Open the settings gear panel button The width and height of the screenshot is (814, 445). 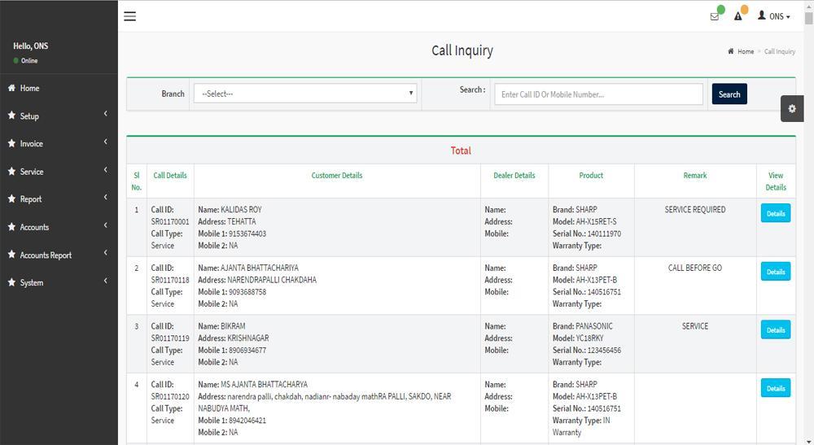(792, 108)
